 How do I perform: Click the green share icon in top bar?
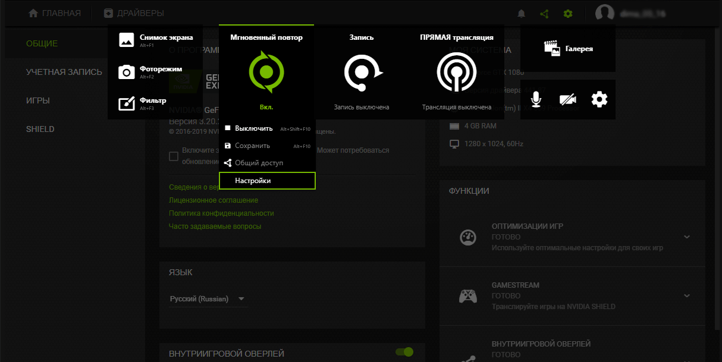[544, 13]
